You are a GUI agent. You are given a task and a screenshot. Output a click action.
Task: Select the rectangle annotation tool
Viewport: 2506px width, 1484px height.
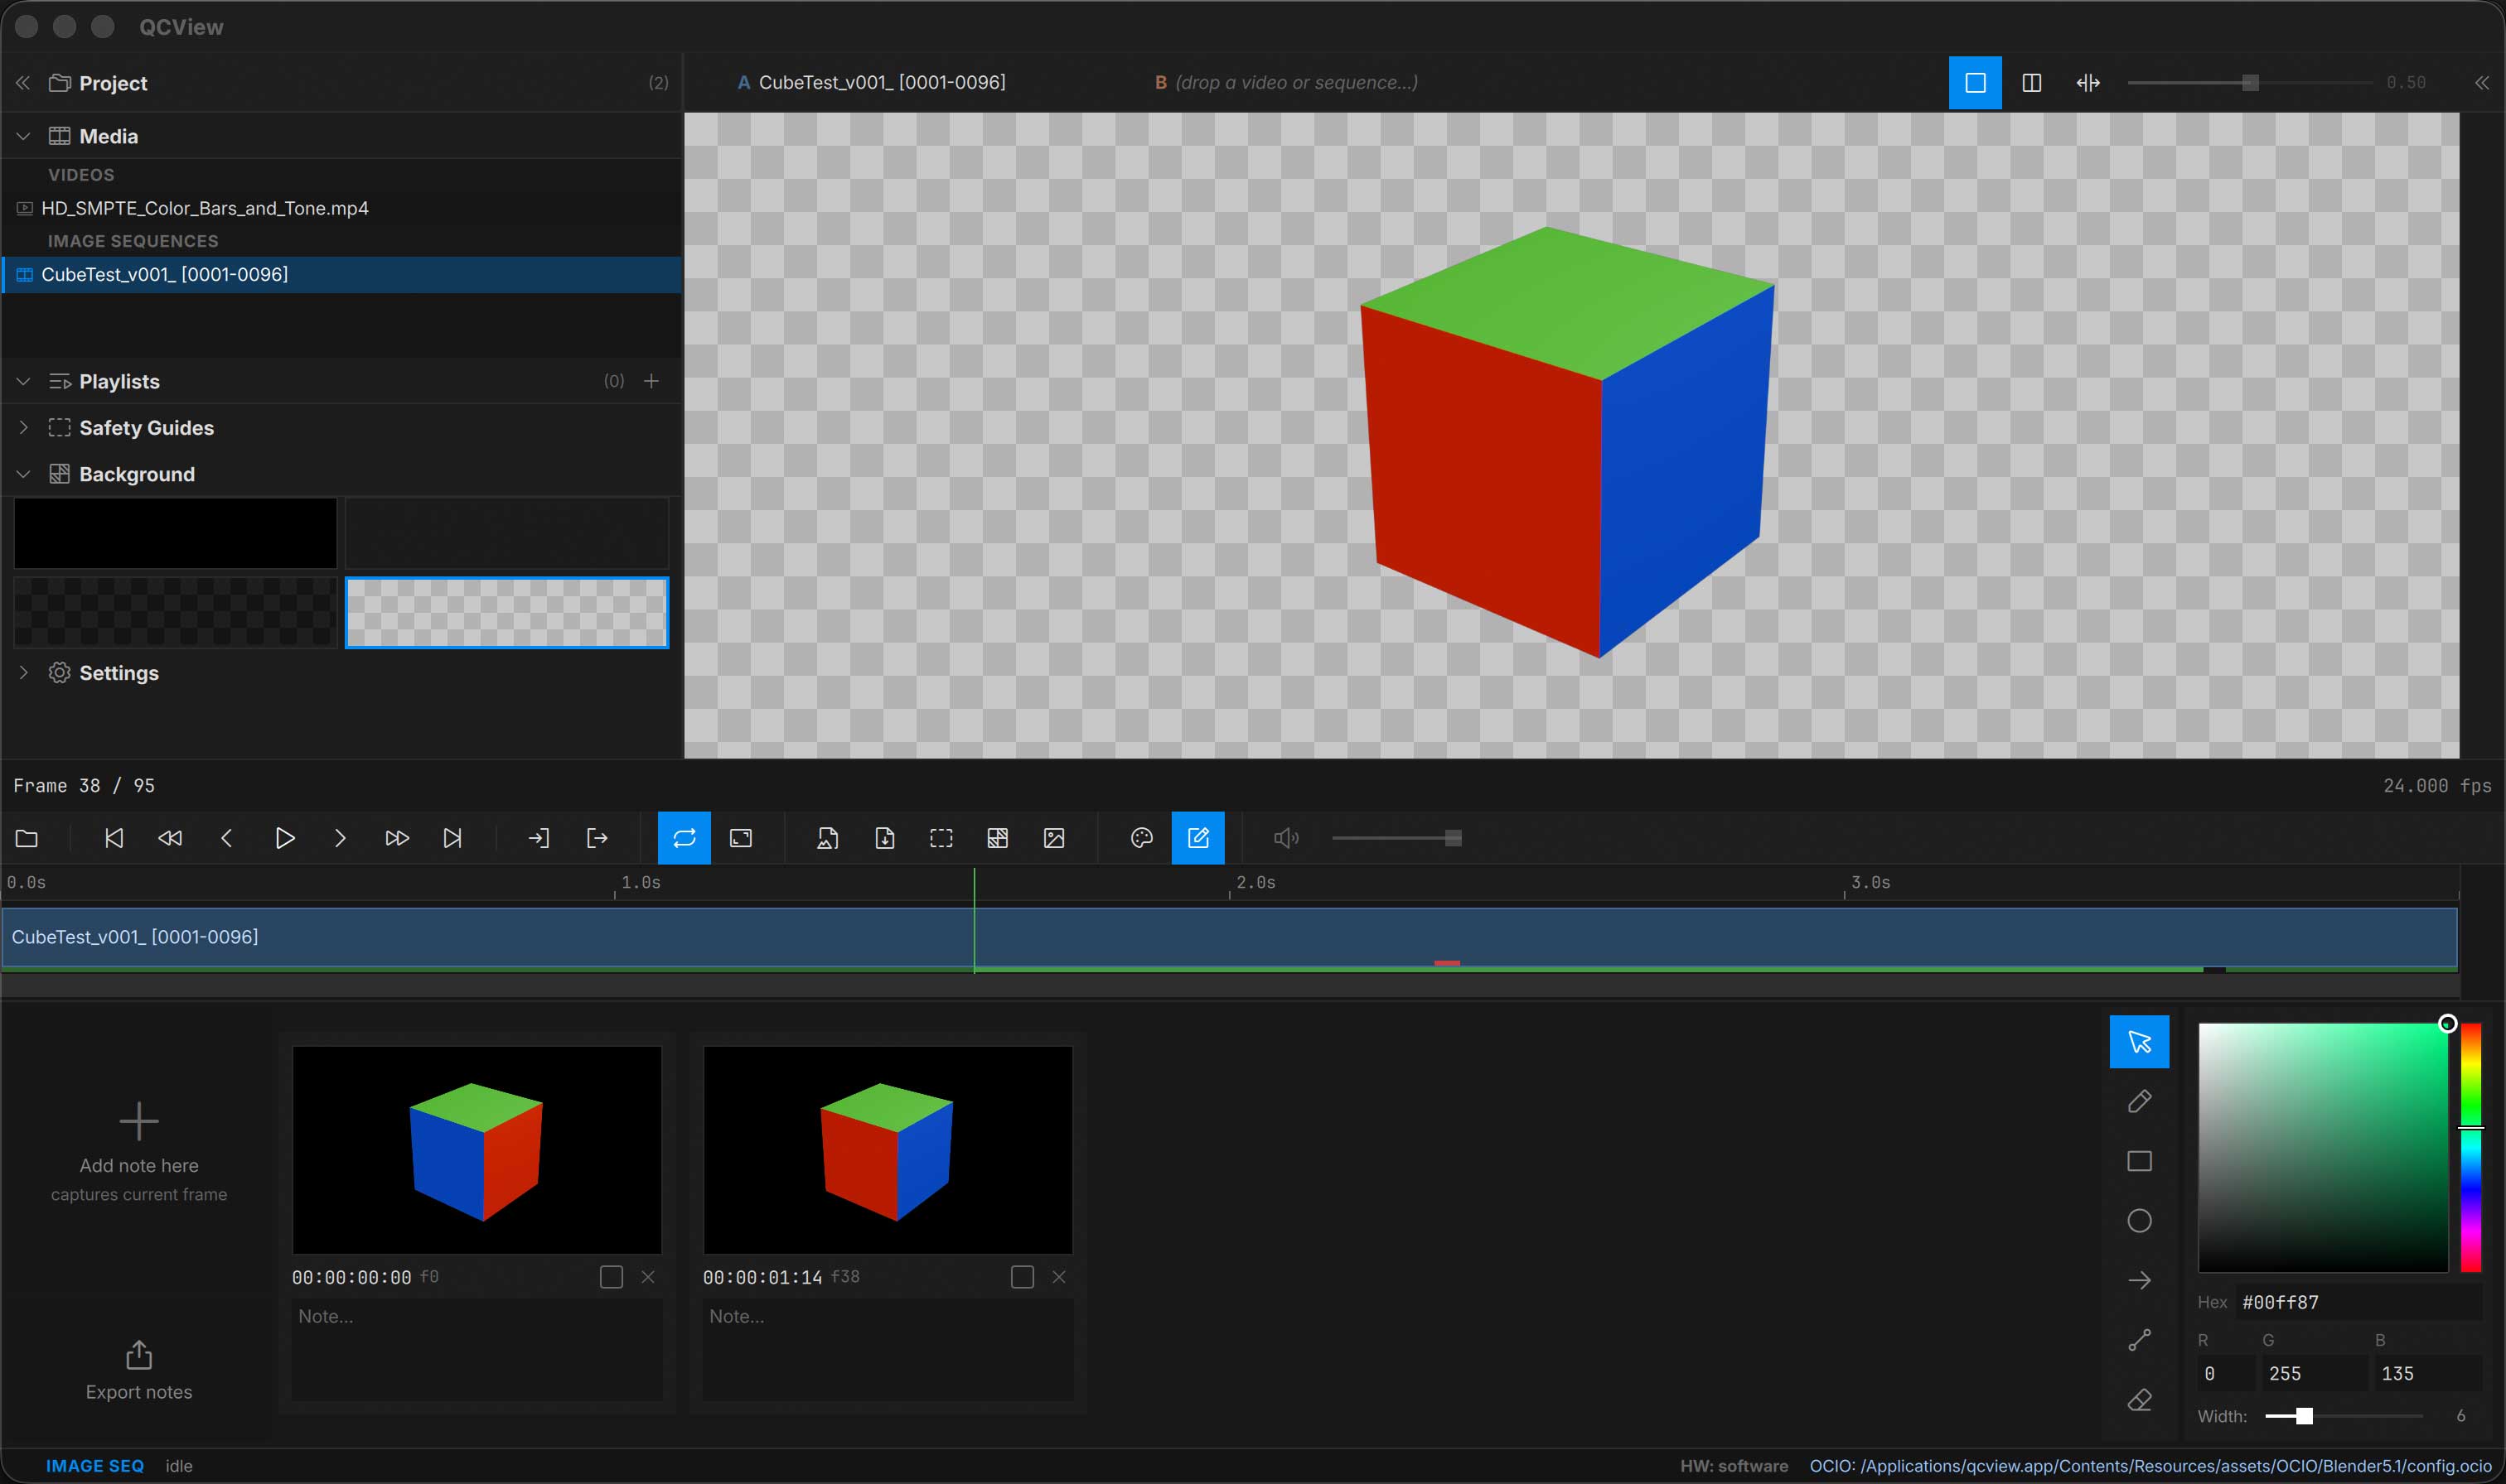click(2140, 1161)
